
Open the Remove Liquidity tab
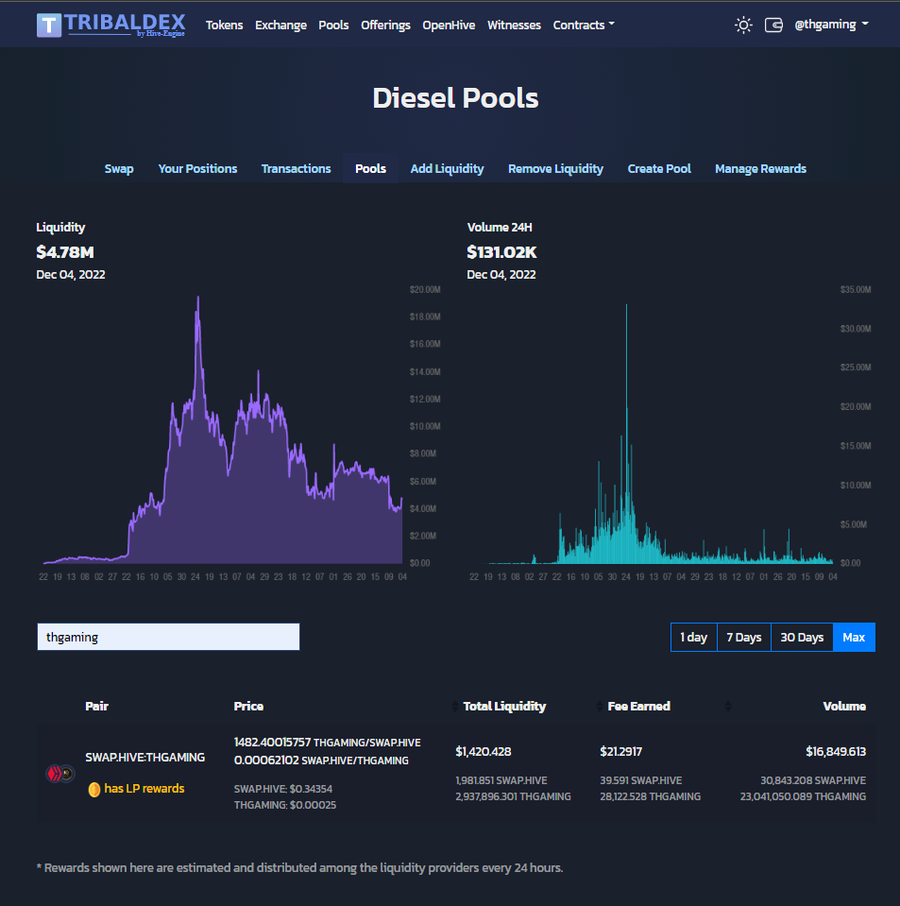click(555, 169)
